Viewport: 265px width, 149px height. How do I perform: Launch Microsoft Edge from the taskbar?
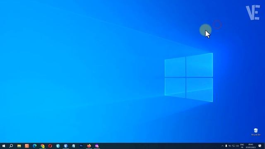[35, 146]
